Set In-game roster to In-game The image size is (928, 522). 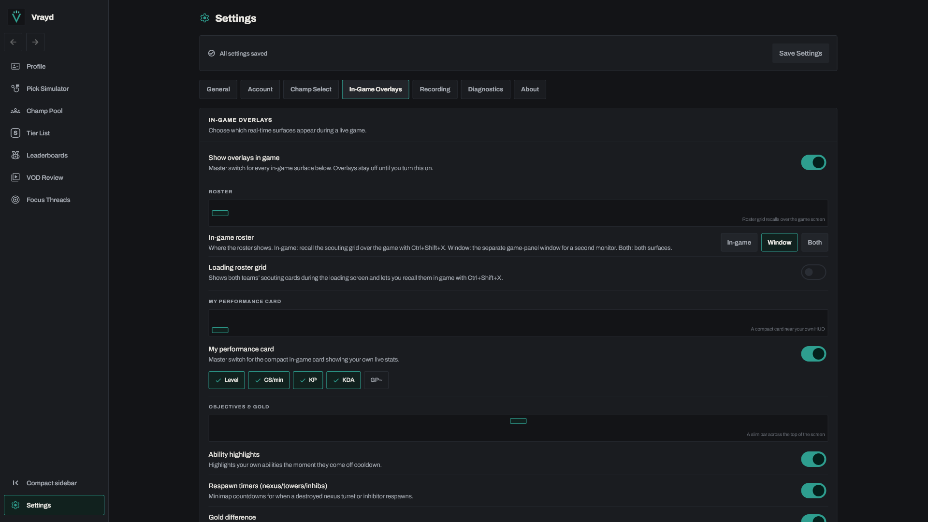pos(739,242)
